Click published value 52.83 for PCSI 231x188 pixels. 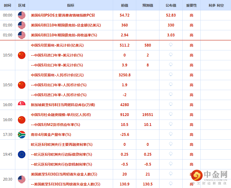(171, 15)
